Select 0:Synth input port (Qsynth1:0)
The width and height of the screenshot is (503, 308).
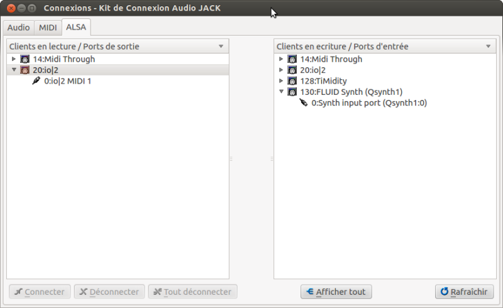point(369,102)
